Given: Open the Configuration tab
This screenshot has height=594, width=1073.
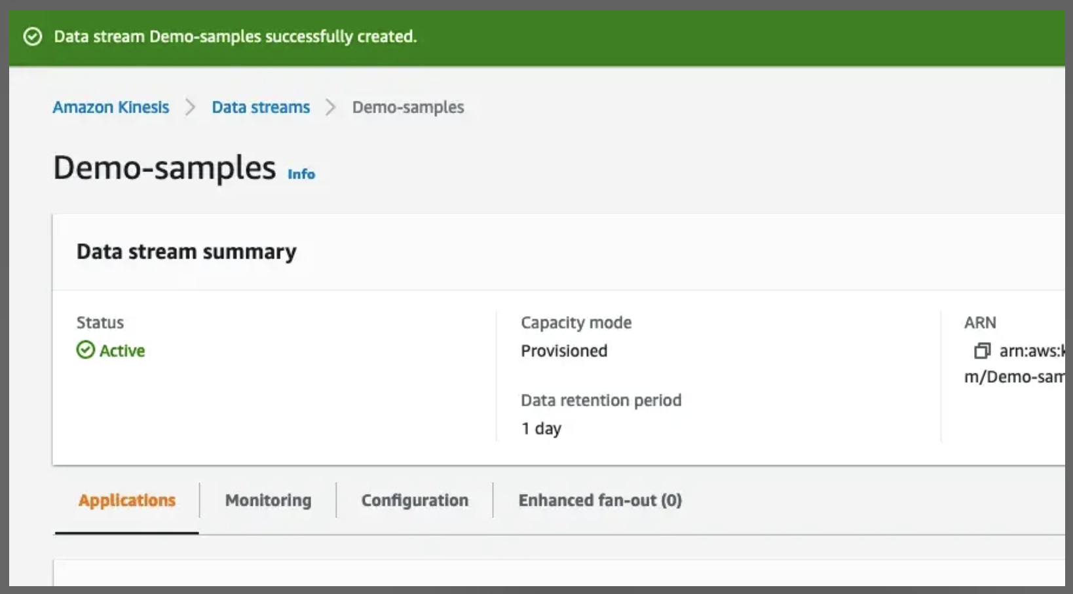Looking at the screenshot, I should [x=414, y=500].
